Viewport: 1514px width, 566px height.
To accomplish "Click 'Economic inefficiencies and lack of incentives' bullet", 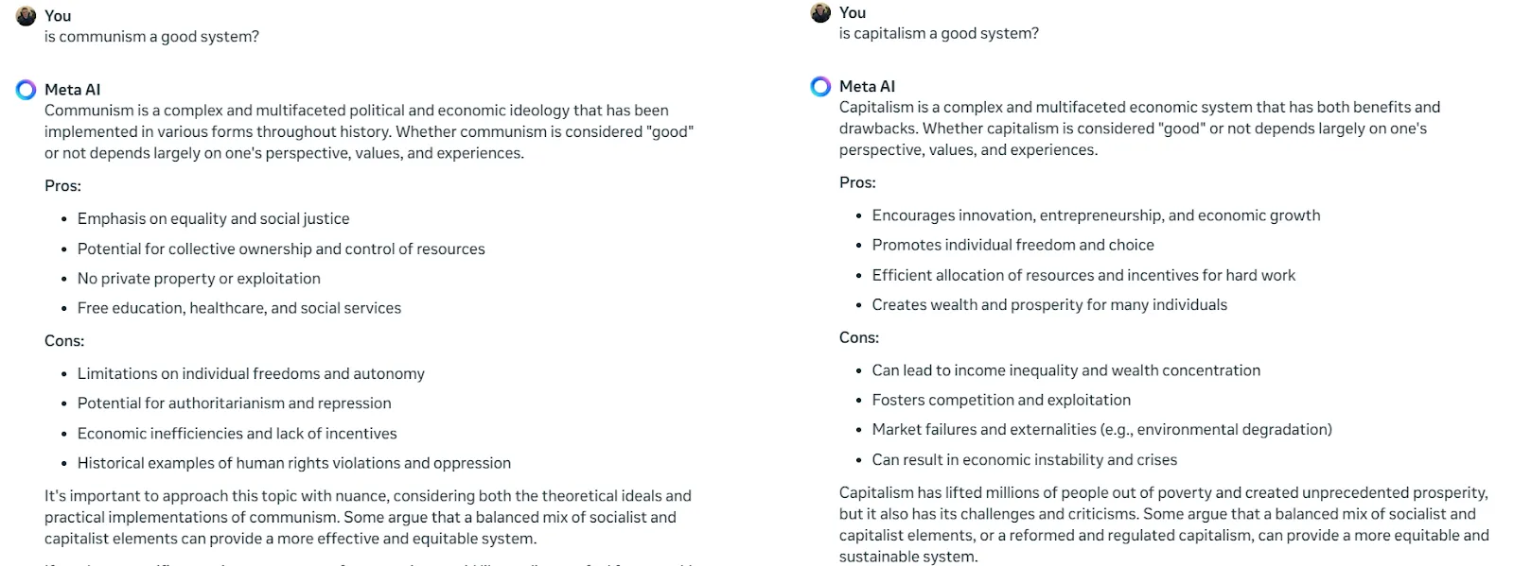I will coord(238,434).
